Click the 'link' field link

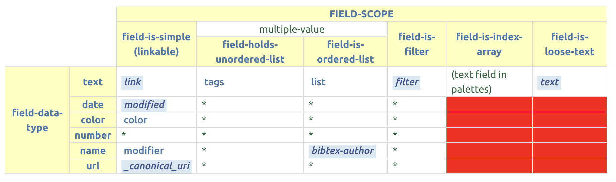[132, 82]
